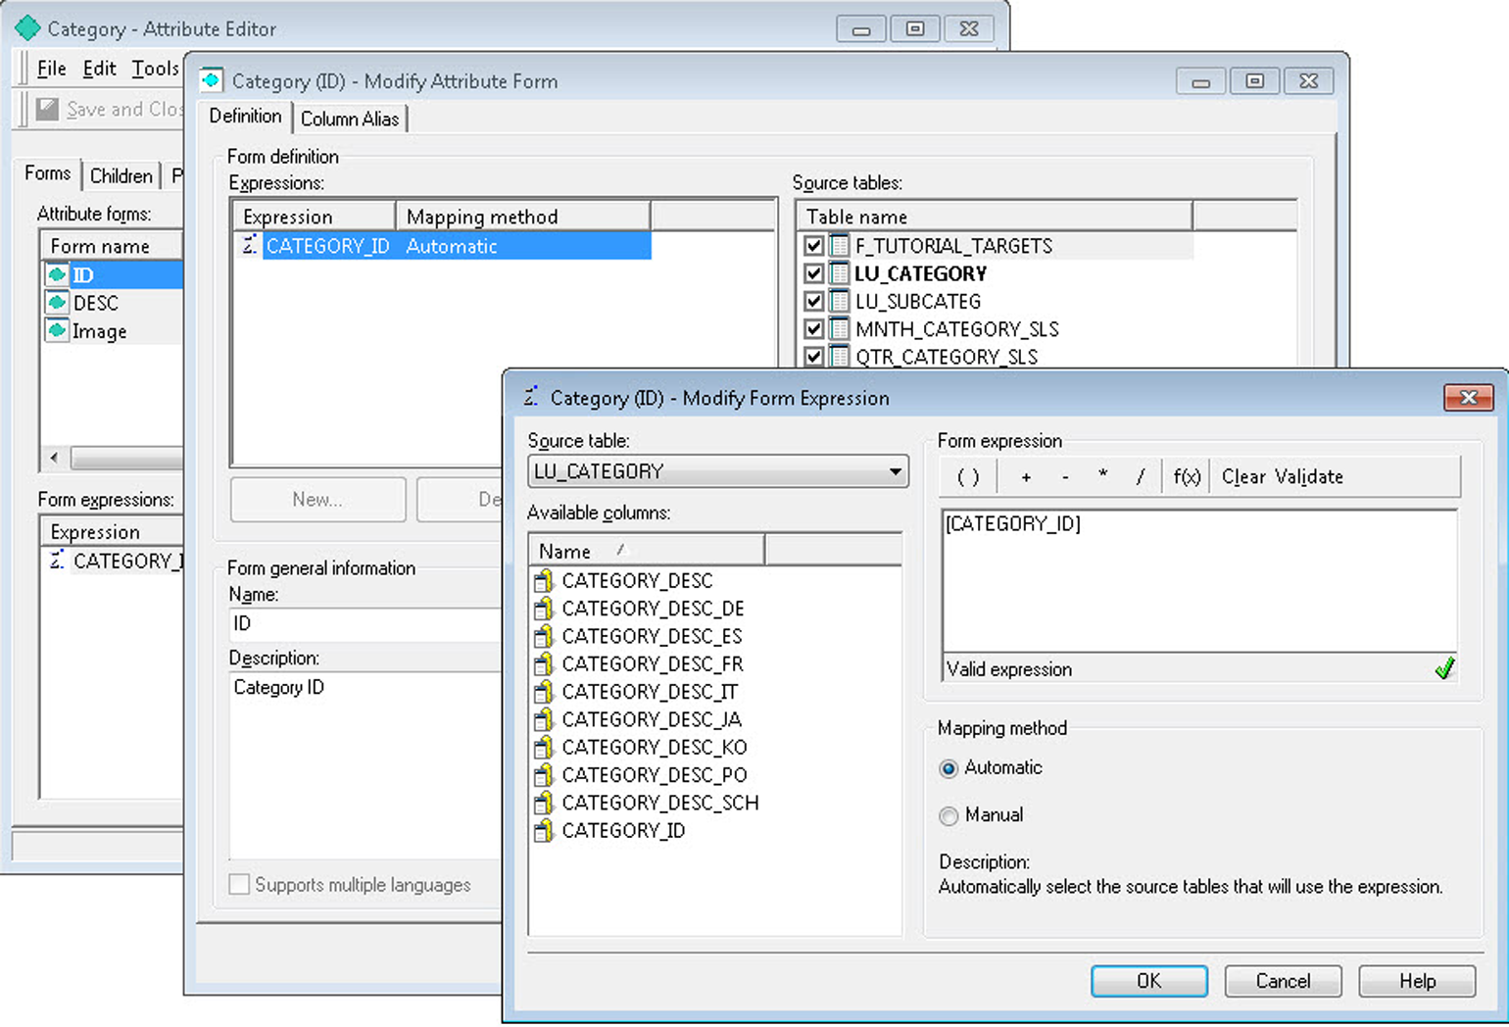Select CATEGORY_DESC_FR column icon
The width and height of the screenshot is (1509, 1027).
click(x=543, y=664)
